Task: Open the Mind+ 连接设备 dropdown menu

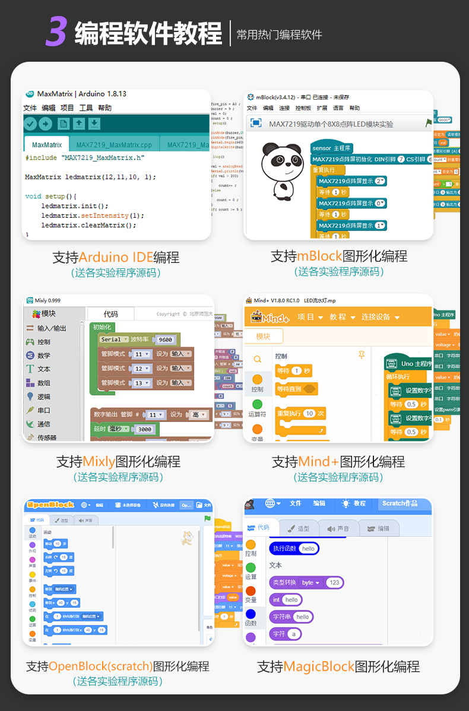Action: click(381, 317)
